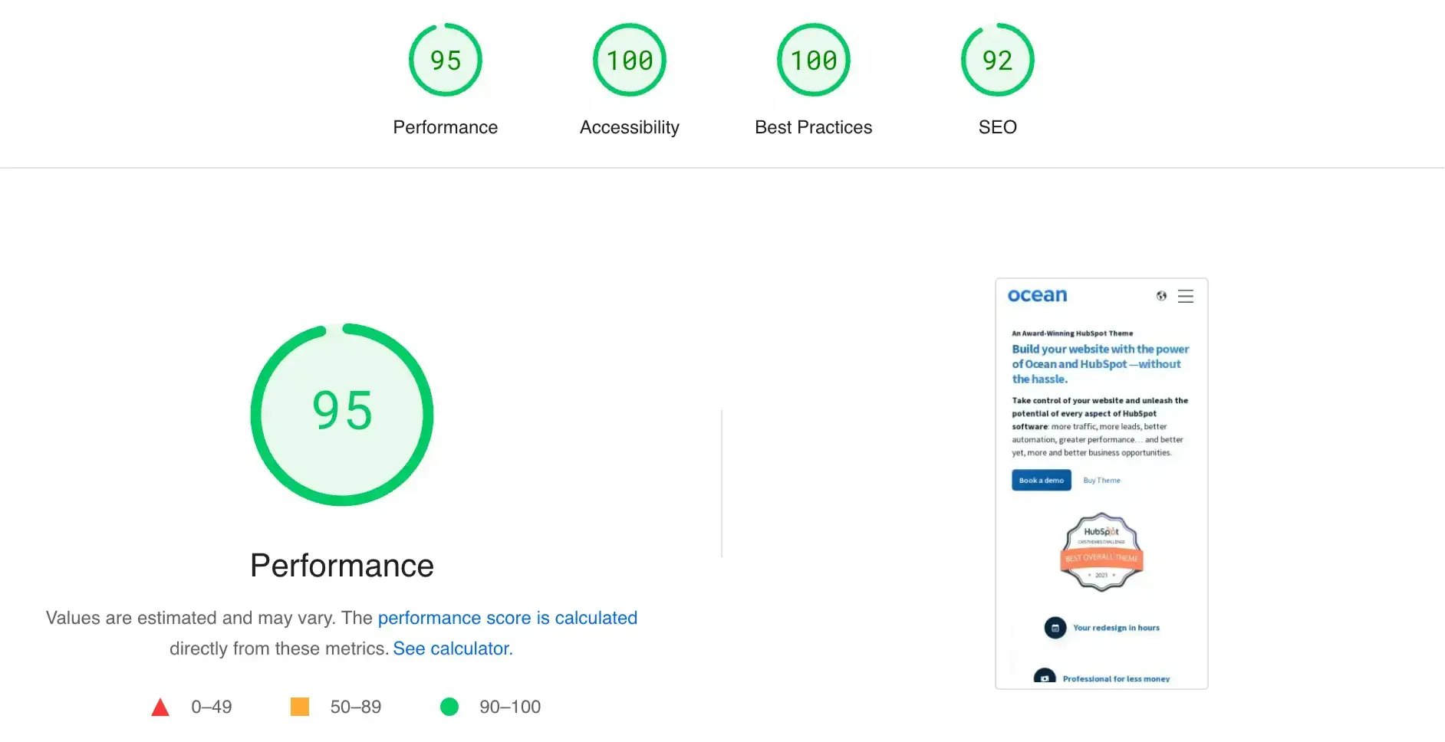Open the Best Practices category label
Image resolution: width=1445 pixels, height=742 pixels.
click(x=814, y=127)
